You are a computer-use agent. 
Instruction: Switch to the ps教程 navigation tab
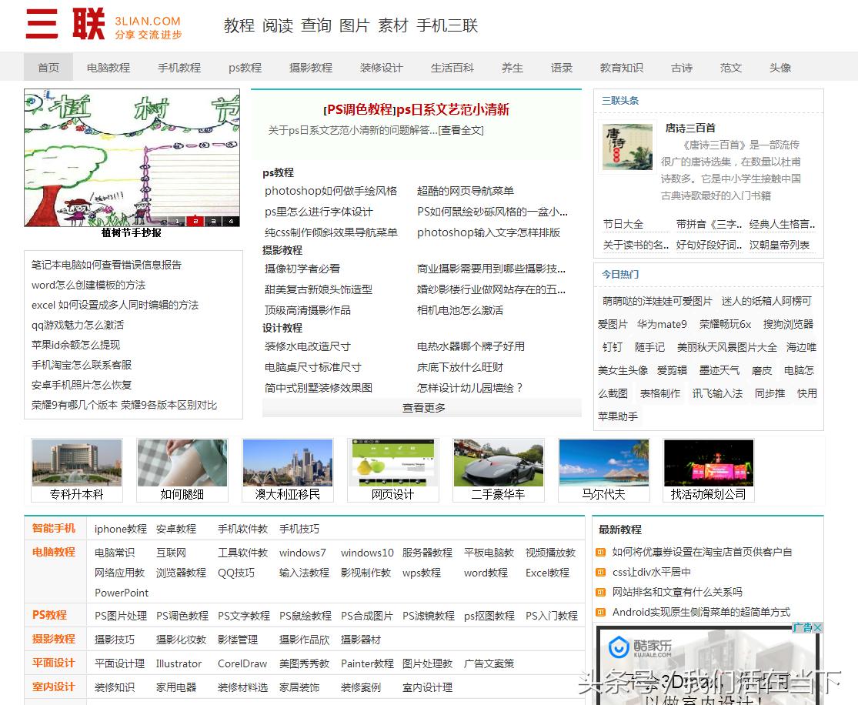coord(245,68)
